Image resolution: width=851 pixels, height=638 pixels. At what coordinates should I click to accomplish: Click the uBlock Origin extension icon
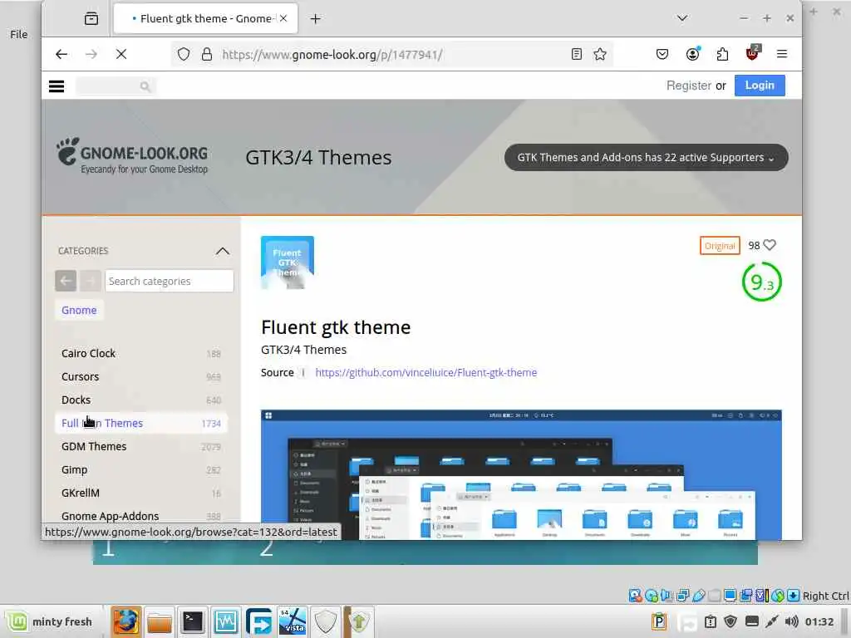tap(752, 53)
